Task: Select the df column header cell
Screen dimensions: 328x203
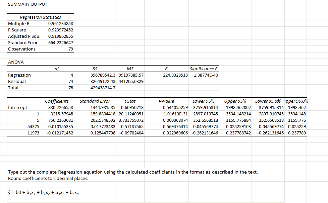Action: click(x=57, y=69)
